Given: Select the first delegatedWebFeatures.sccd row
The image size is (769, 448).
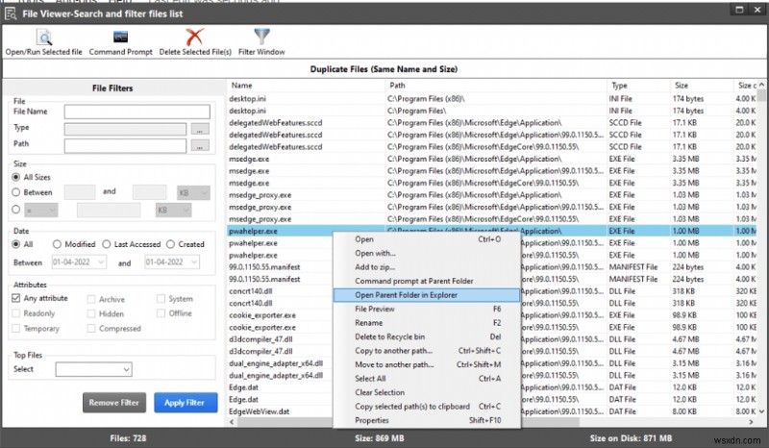Looking at the screenshot, I should pos(492,123).
